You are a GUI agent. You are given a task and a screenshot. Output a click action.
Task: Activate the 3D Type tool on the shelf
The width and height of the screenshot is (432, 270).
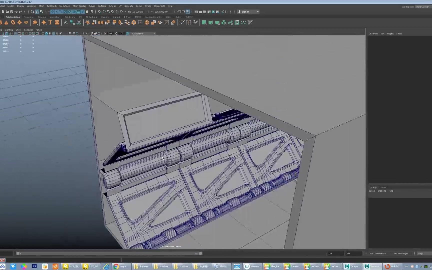click(x=50, y=22)
